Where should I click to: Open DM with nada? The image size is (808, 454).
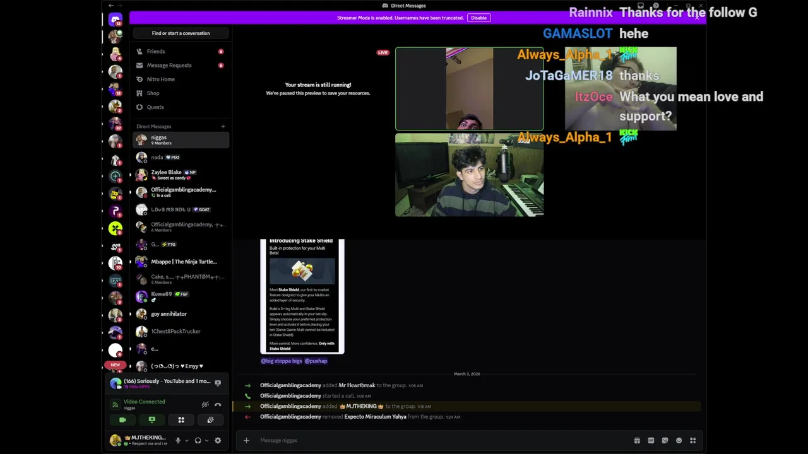(x=181, y=158)
